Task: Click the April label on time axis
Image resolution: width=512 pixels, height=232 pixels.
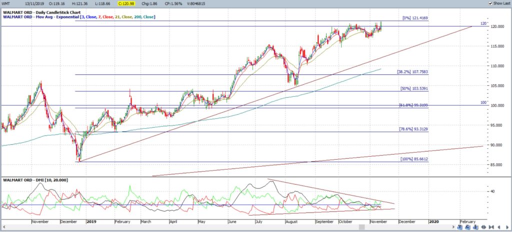Action: click(173, 222)
